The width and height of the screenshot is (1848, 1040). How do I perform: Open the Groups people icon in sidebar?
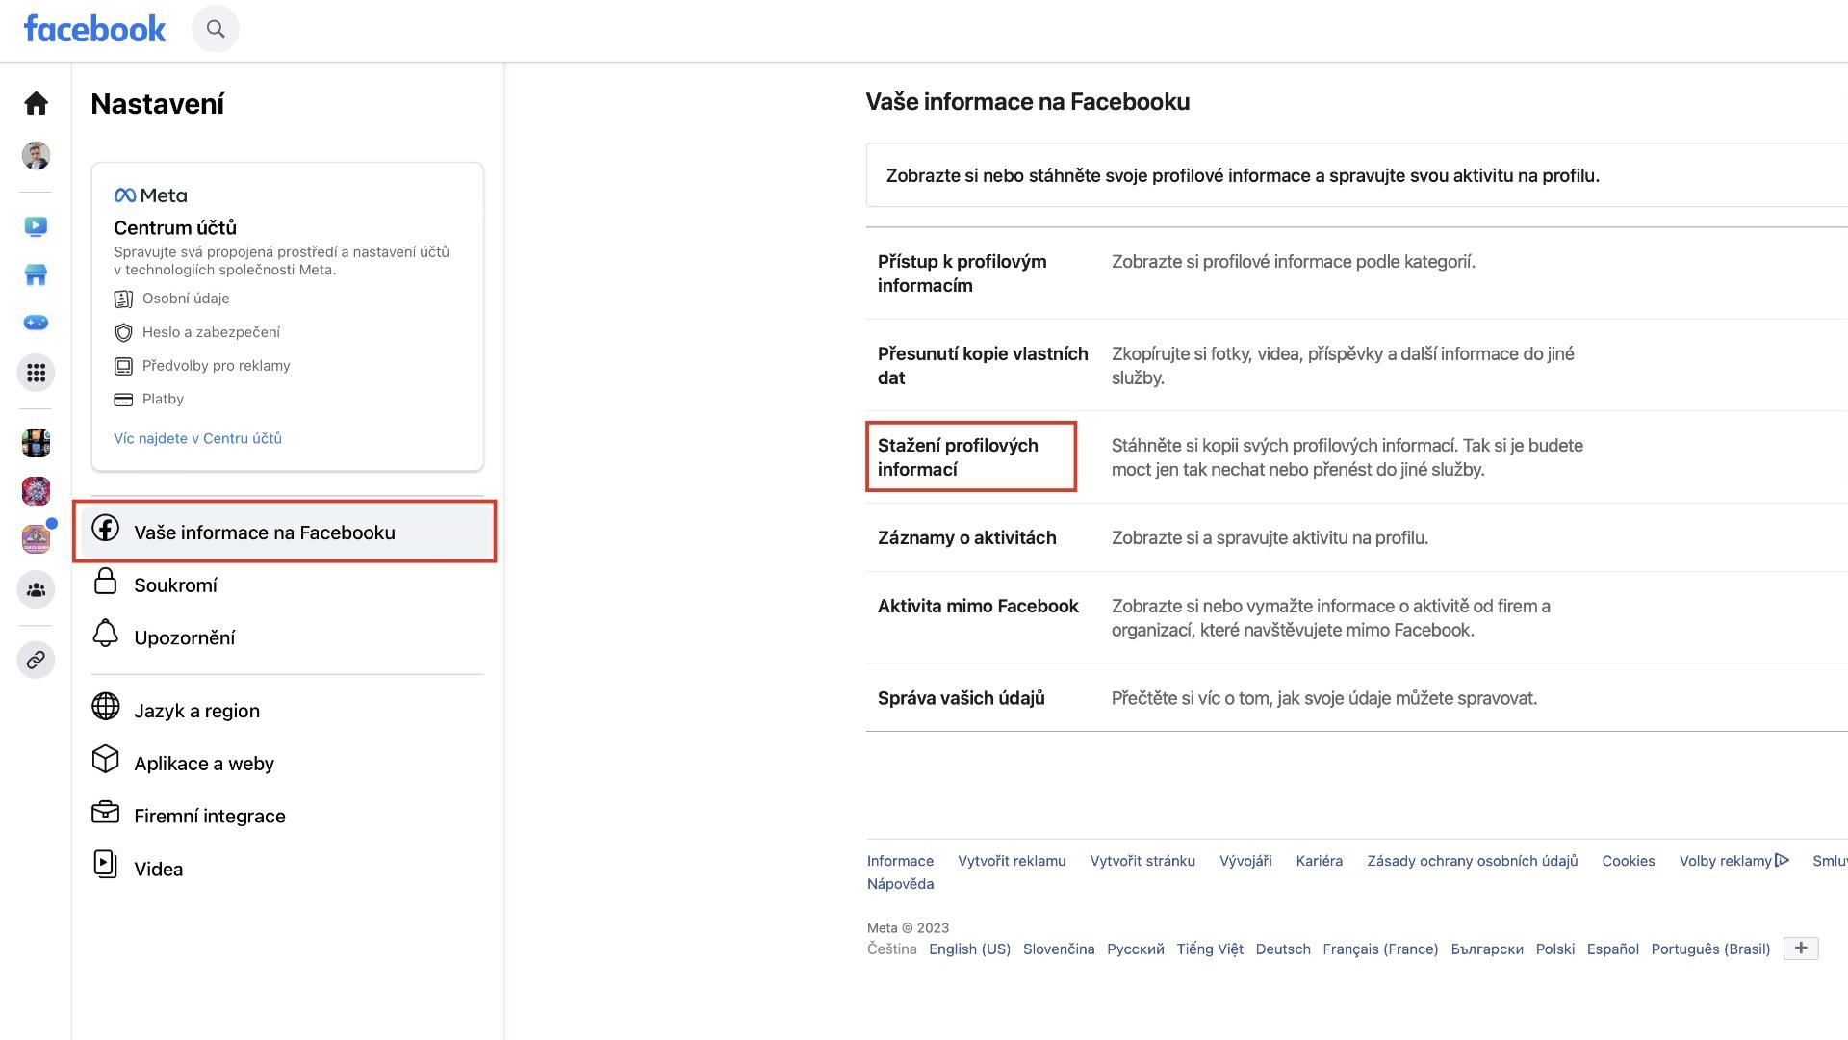pyautogui.click(x=36, y=589)
